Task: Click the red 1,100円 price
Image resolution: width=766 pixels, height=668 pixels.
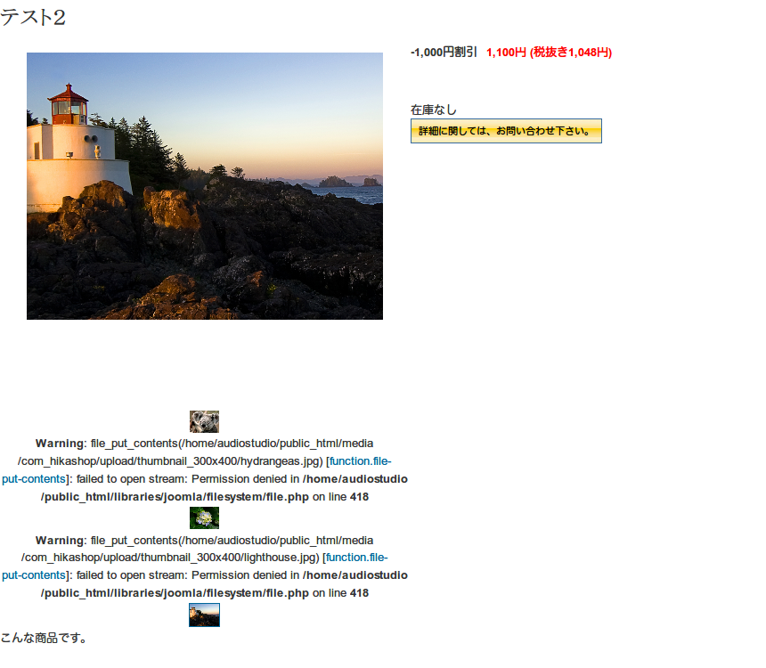Action: [x=506, y=53]
